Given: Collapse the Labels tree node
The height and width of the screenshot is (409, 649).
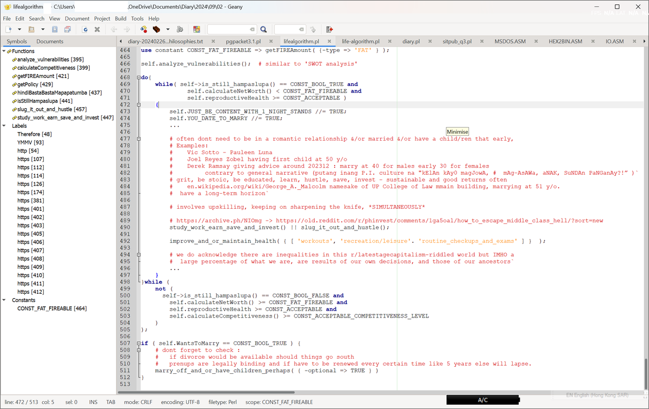Looking at the screenshot, I should click(x=4, y=126).
